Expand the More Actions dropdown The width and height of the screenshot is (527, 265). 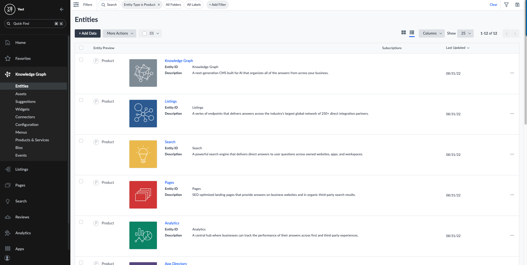pos(119,33)
